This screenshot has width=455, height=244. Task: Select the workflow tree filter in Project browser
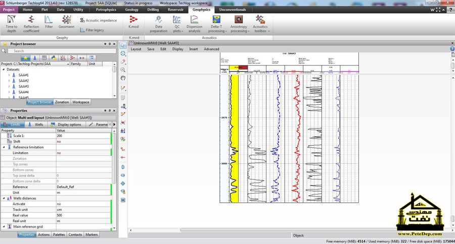72,58
